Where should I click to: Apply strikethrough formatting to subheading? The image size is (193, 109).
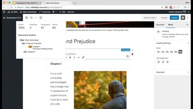click(x=79, y=58)
